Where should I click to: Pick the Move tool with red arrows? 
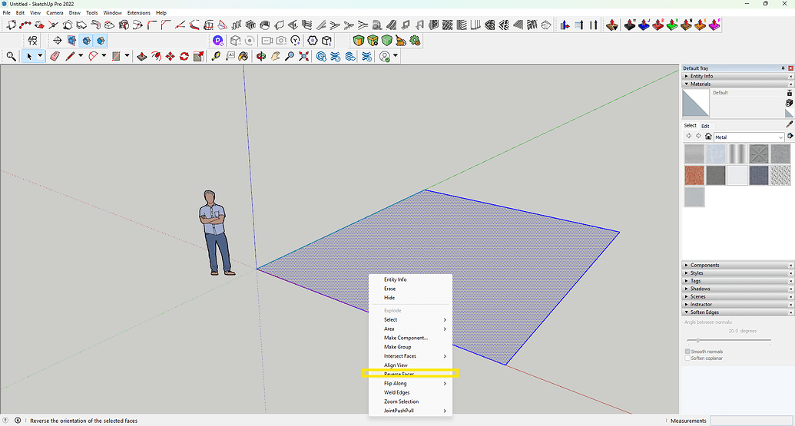[x=171, y=56]
